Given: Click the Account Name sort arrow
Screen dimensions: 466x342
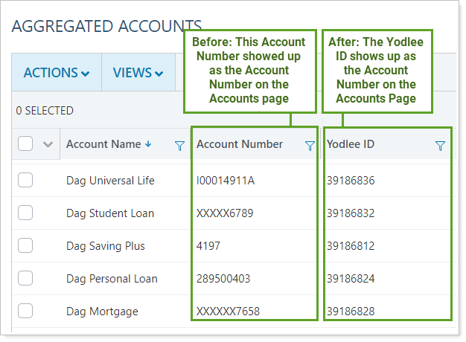Looking at the screenshot, I should tap(148, 144).
